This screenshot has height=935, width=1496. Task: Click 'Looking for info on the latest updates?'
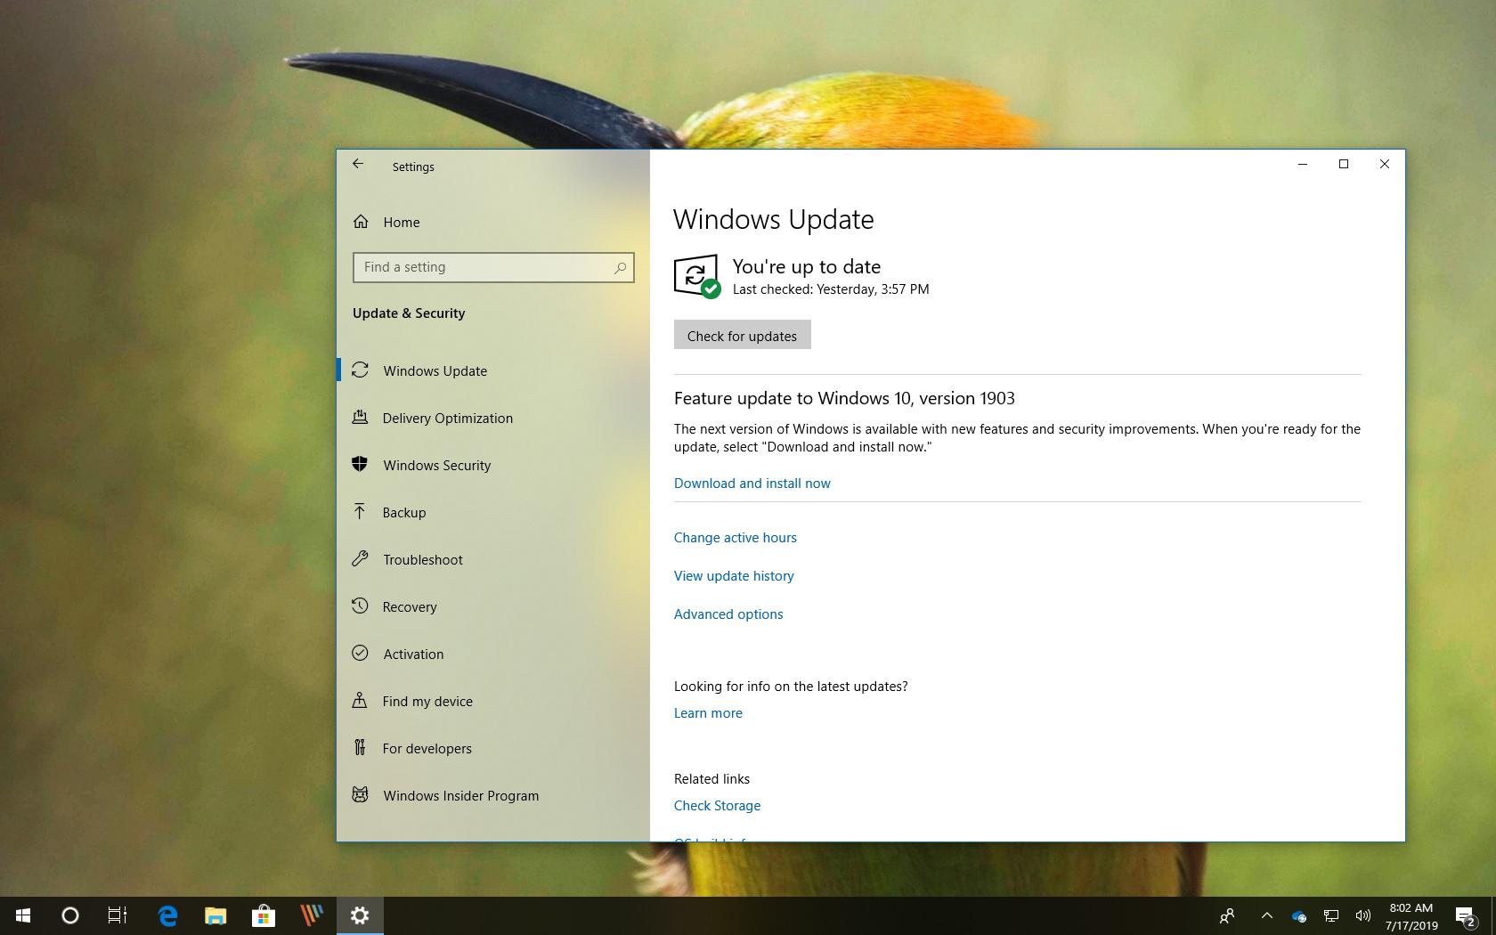791,687
